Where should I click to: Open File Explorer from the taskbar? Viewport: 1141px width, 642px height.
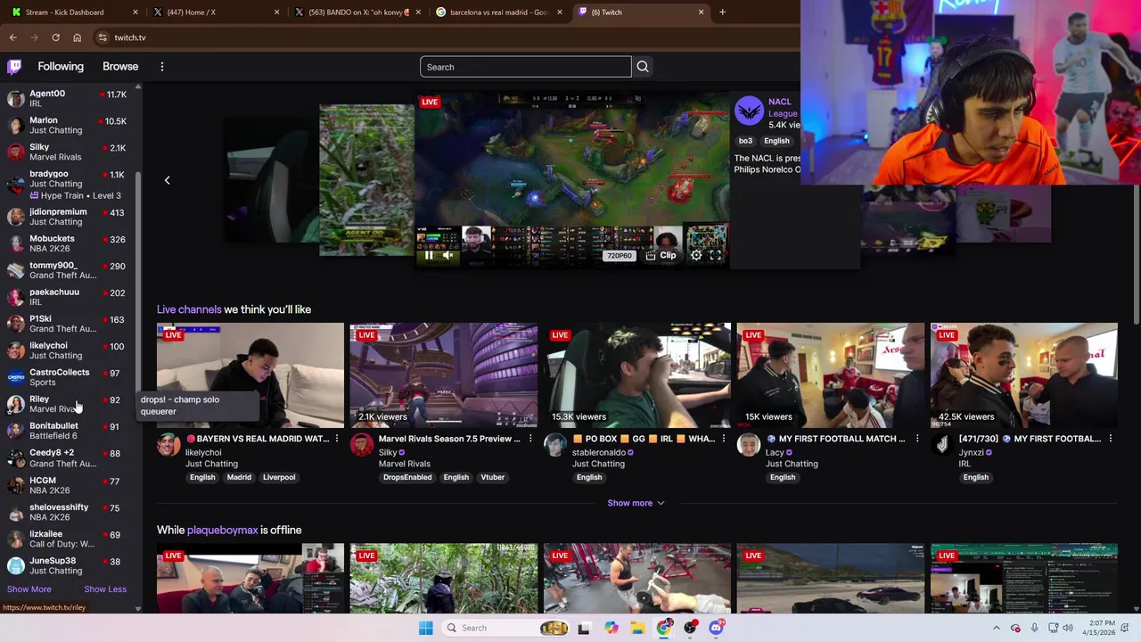tap(637, 628)
